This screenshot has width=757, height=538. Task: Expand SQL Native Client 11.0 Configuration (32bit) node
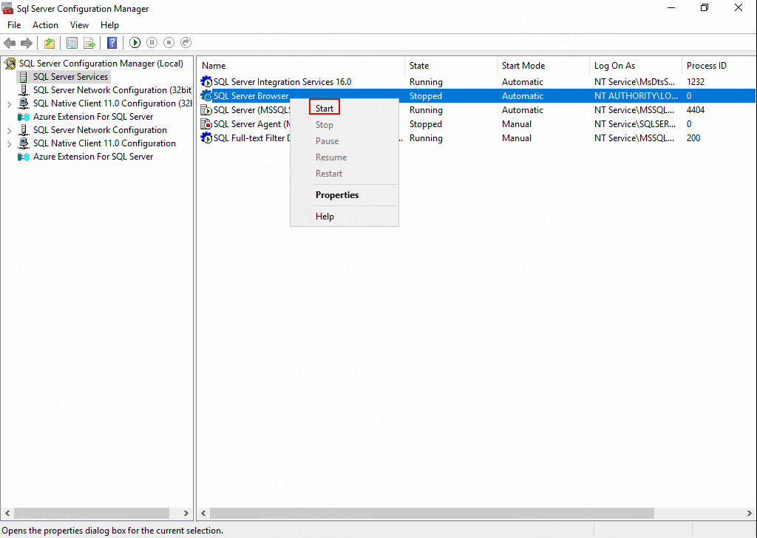pyautogui.click(x=9, y=103)
